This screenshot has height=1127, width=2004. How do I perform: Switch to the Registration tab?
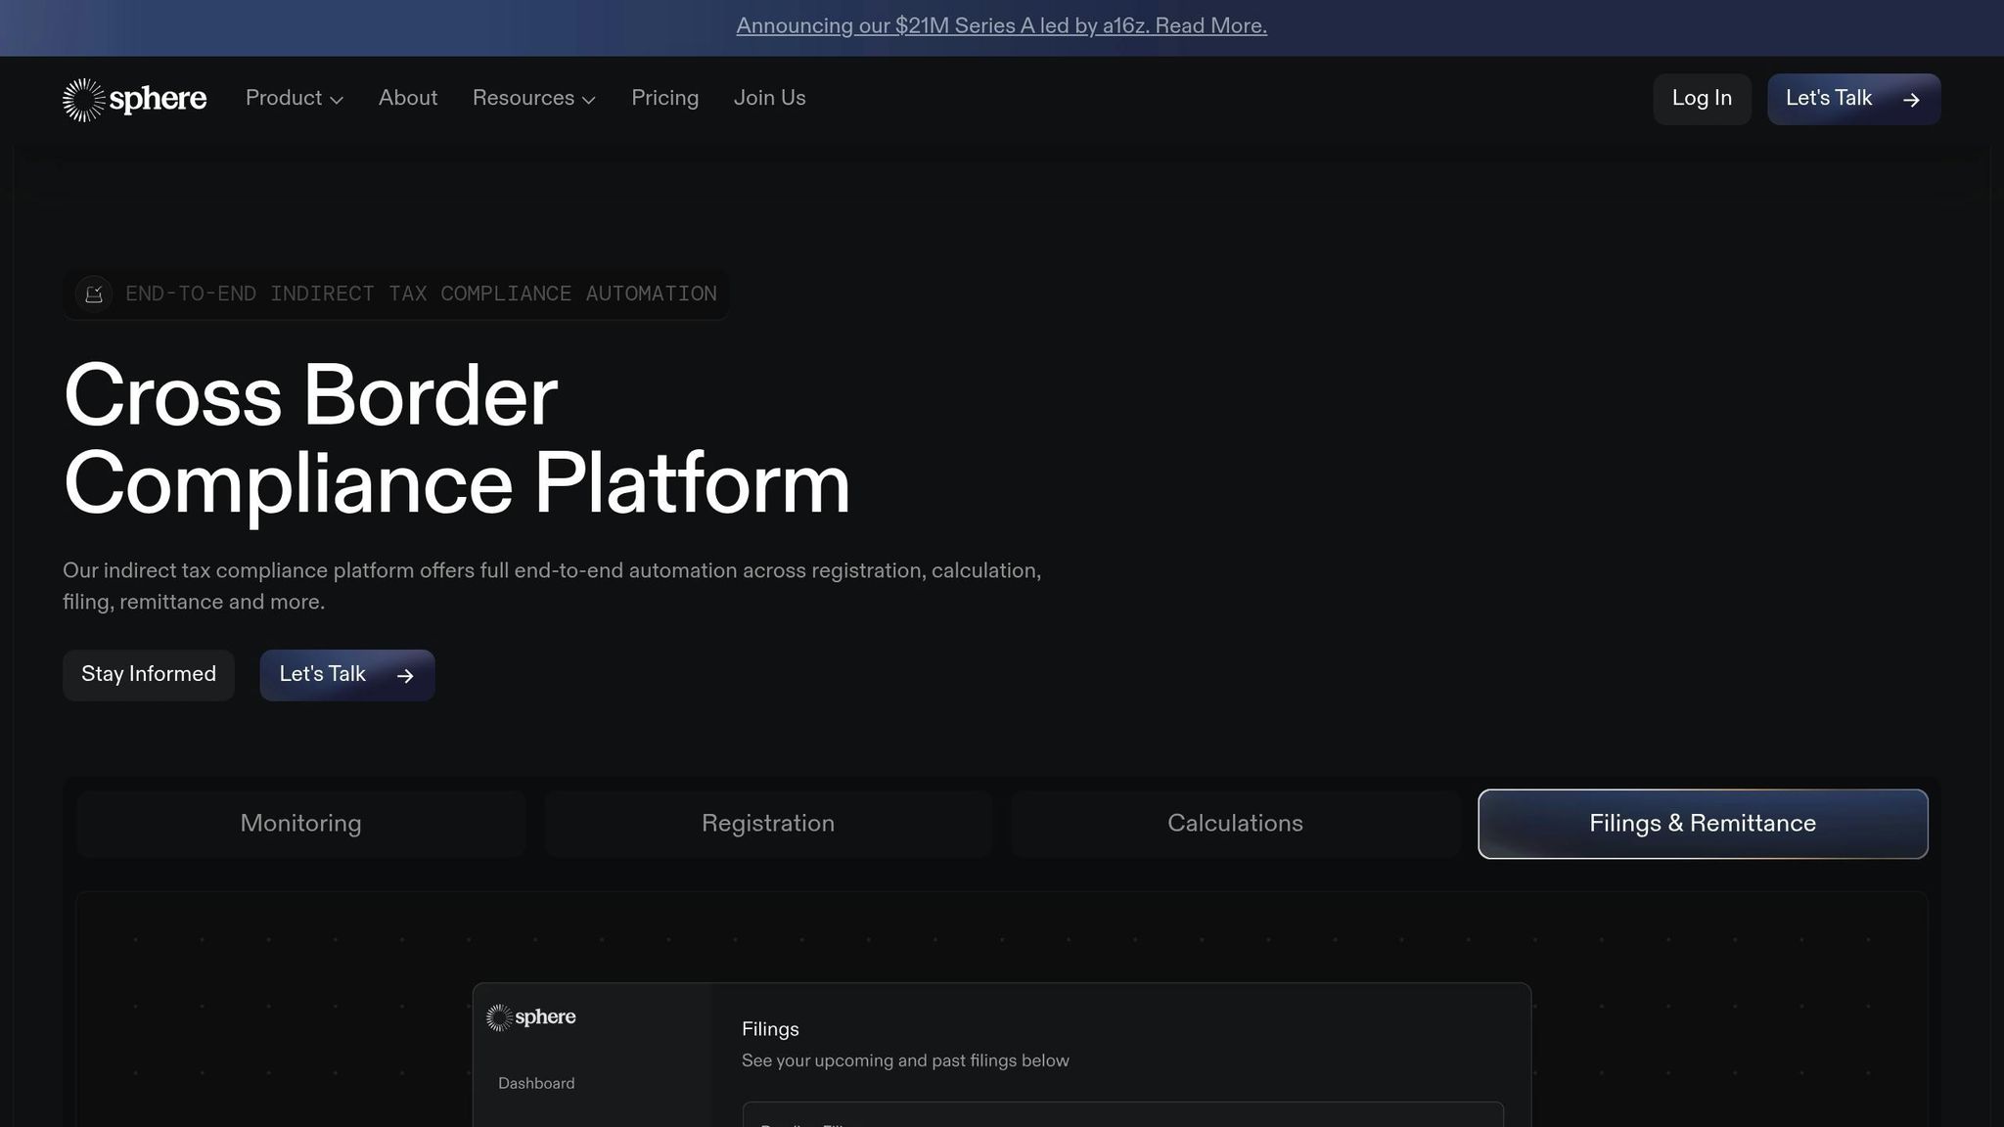(768, 824)
